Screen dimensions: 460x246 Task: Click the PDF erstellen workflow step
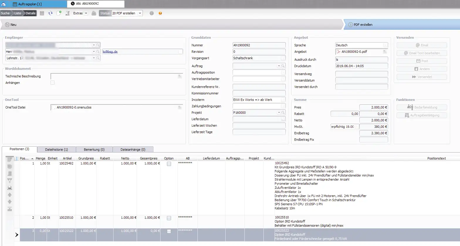click(x=401, y=25)
